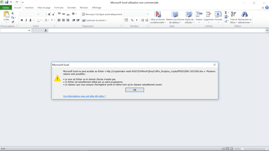
Task: Open Mettre sous forme de tableau
Action: click(175, 17)
